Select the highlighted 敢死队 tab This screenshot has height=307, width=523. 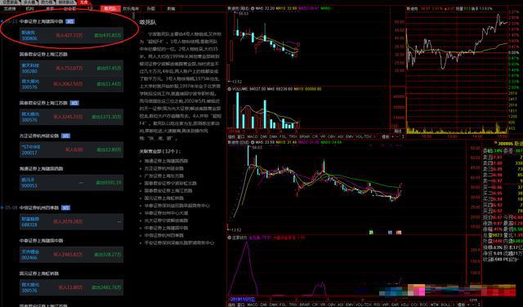(x=110, y=8)
